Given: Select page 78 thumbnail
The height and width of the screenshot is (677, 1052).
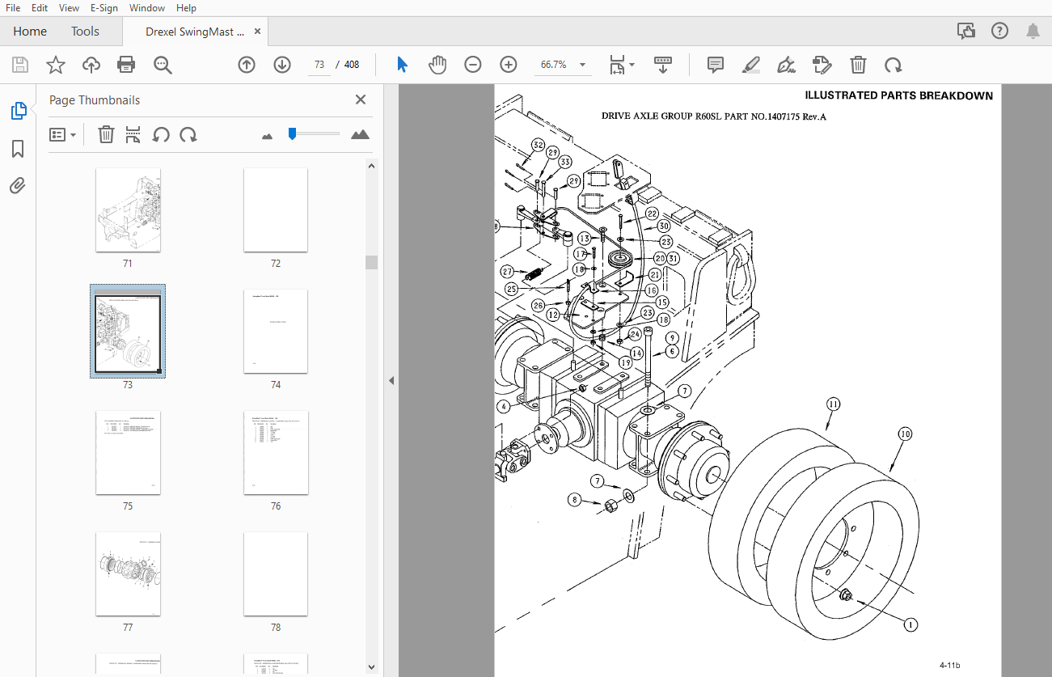Looking at the screenshot, I should pos(276,573).
